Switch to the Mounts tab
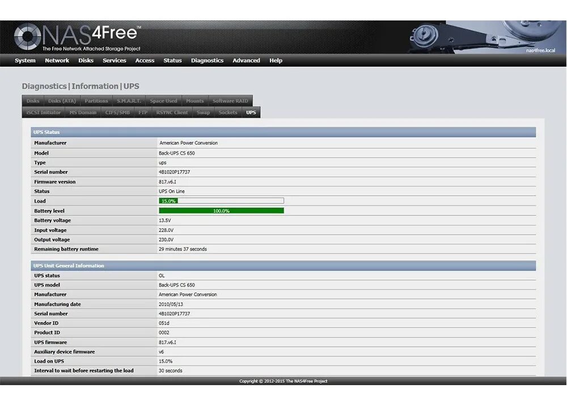The height and width of the screenshot is (405, 567). [195, 101]
